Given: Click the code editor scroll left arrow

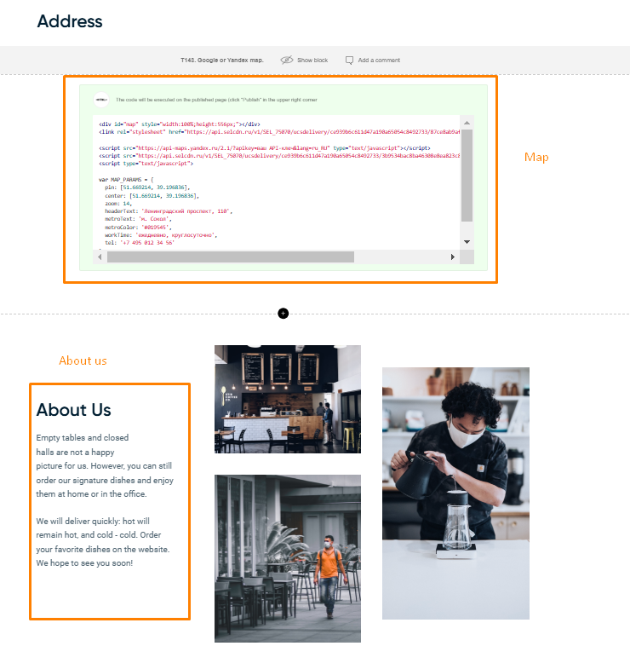Looking at the screenshot, I should pyautogui.click(x=100, y=257).
